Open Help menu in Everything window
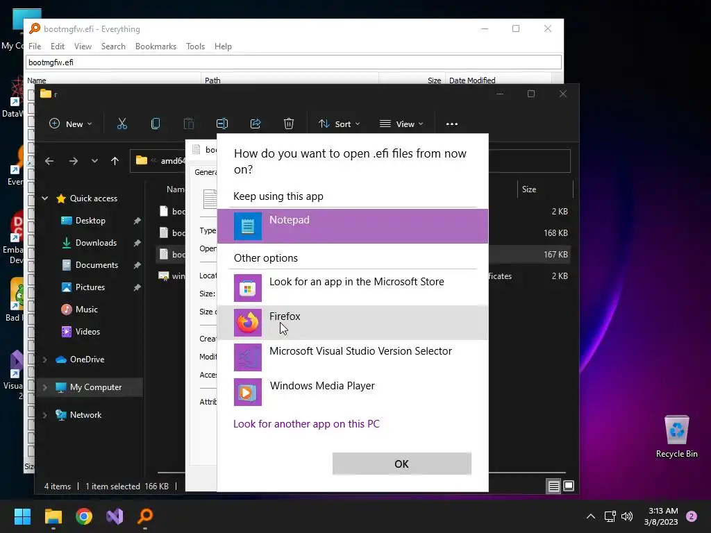 [223, 46]
